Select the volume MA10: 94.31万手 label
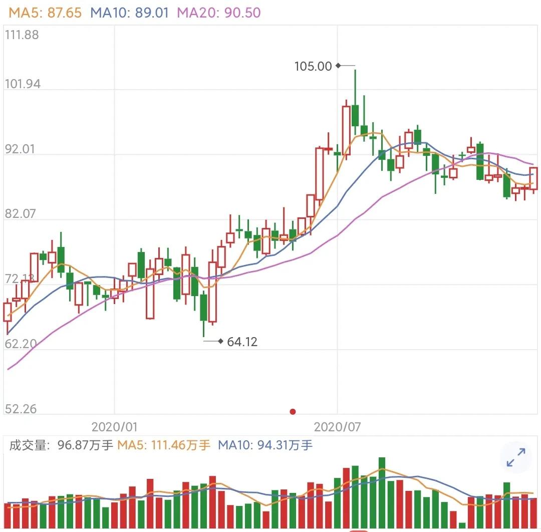The image size is (541, 532). (265, 445)
